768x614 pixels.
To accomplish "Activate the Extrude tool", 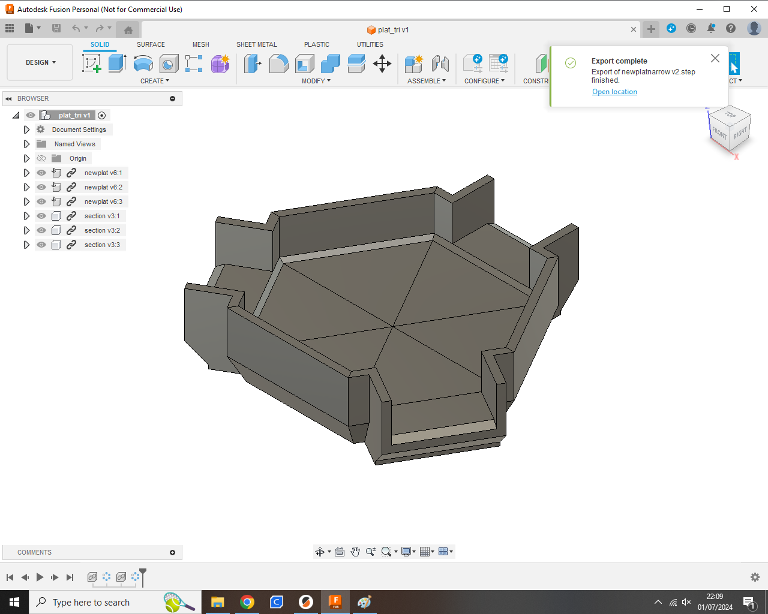I will 116,64.
